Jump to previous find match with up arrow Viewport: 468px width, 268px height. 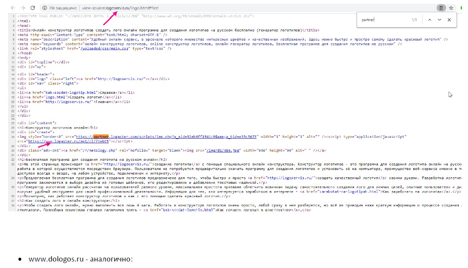pos(430,20)
